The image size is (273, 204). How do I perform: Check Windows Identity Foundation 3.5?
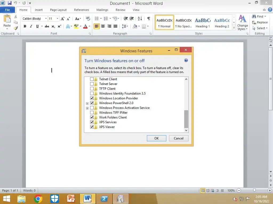92,93
